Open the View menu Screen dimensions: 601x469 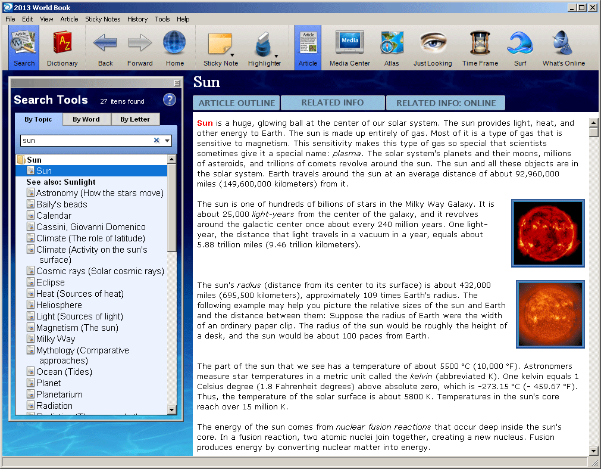pyautogui.click(x=46, y=19)
